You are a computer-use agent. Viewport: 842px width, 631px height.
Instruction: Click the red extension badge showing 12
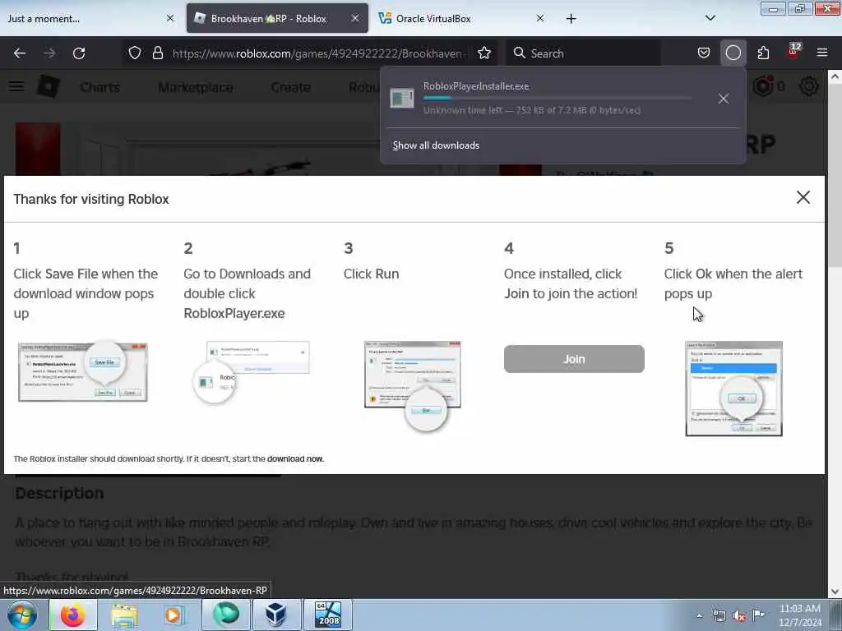(793, 51)
